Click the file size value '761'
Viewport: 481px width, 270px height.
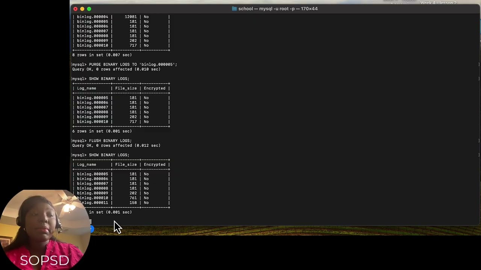pyautogui.click(x=133, y=198)
